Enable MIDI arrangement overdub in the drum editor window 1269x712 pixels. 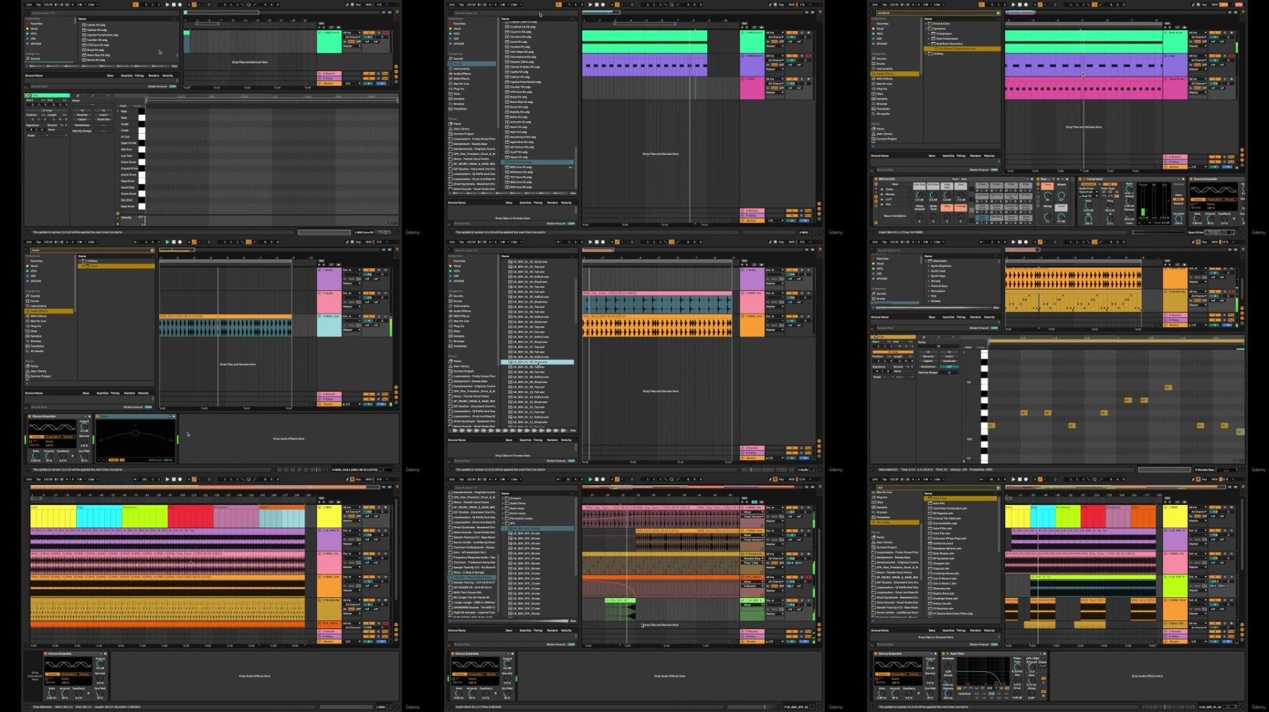pyautogui.click(x=189, y=4)
